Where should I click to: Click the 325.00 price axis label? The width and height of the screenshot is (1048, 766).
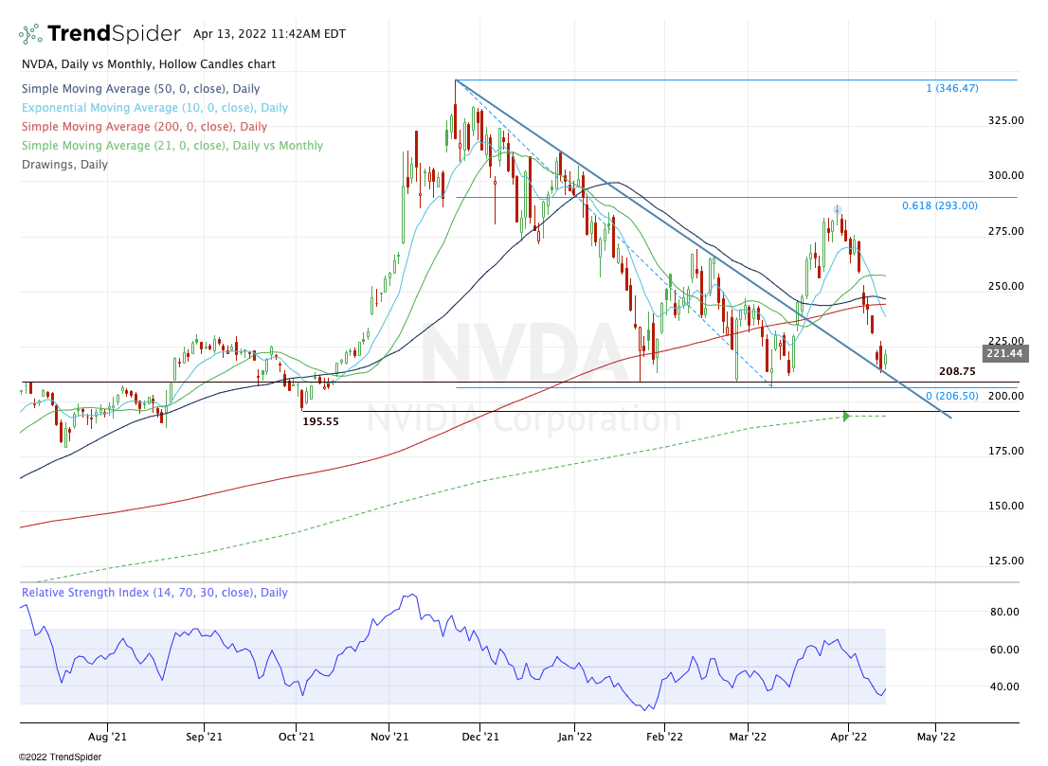coord(1006,121)
